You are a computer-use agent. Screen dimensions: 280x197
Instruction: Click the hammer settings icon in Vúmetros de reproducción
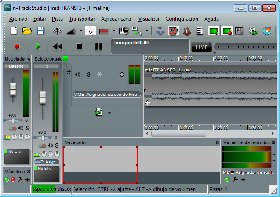pyautogui.click(x=235, y=179)
